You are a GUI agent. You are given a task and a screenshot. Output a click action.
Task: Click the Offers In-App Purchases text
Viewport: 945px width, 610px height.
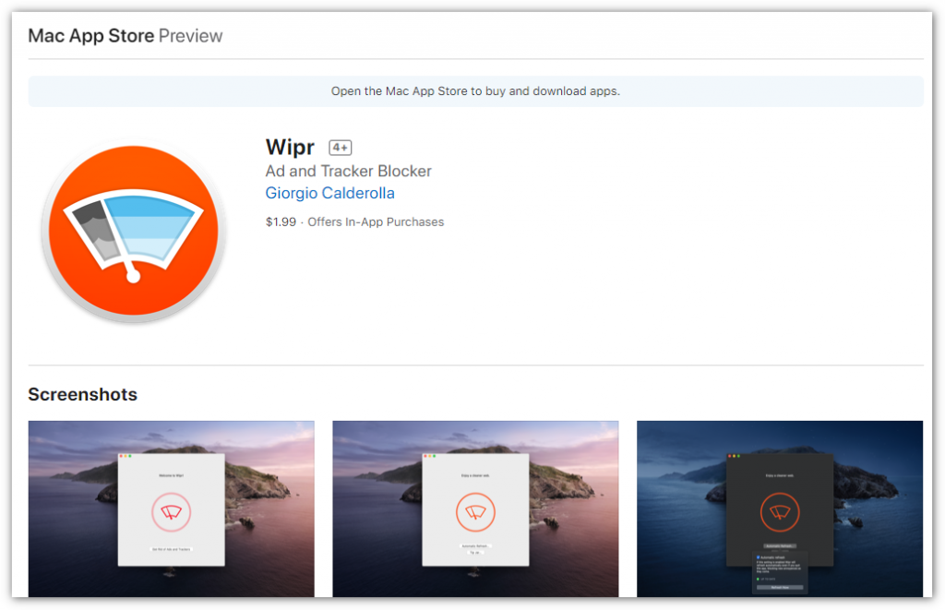click(376, 221)
